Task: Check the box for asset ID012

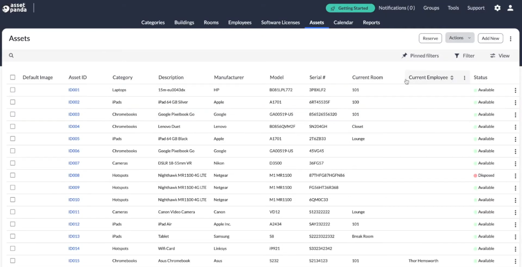Action: (x=13, y=224)
